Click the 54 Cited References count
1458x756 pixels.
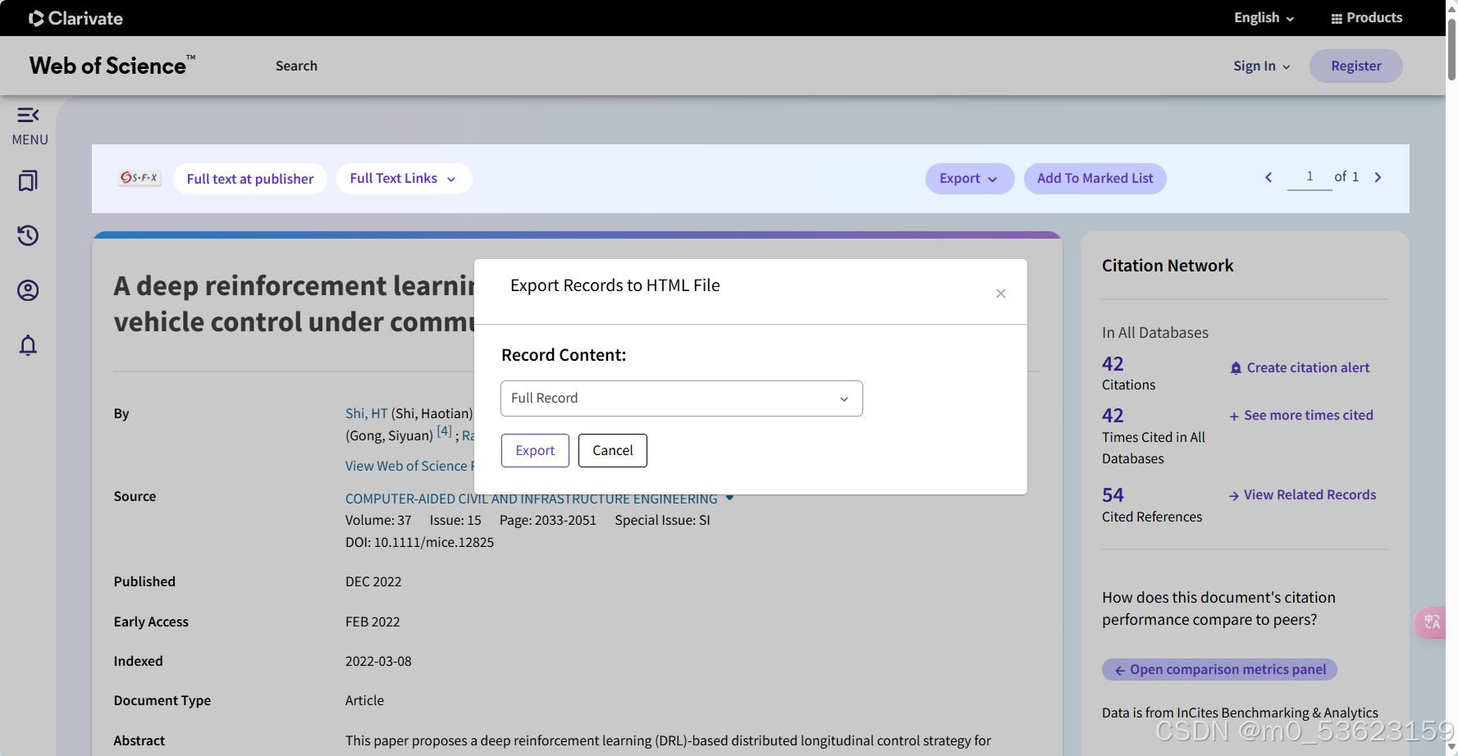tap(1113, 495)
